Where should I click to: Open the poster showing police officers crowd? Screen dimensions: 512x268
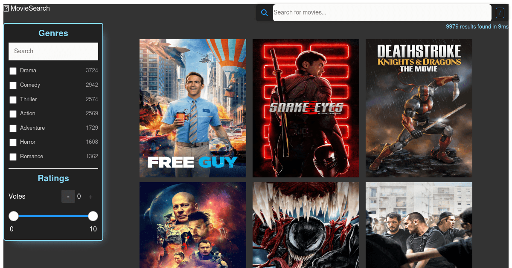point(419,225)
